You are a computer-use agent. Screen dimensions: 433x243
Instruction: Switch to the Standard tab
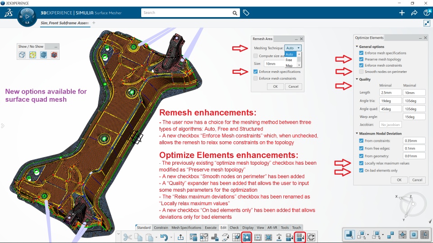(x=143, y=228)
